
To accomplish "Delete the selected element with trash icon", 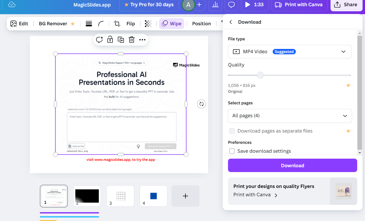I will (132, 40).
